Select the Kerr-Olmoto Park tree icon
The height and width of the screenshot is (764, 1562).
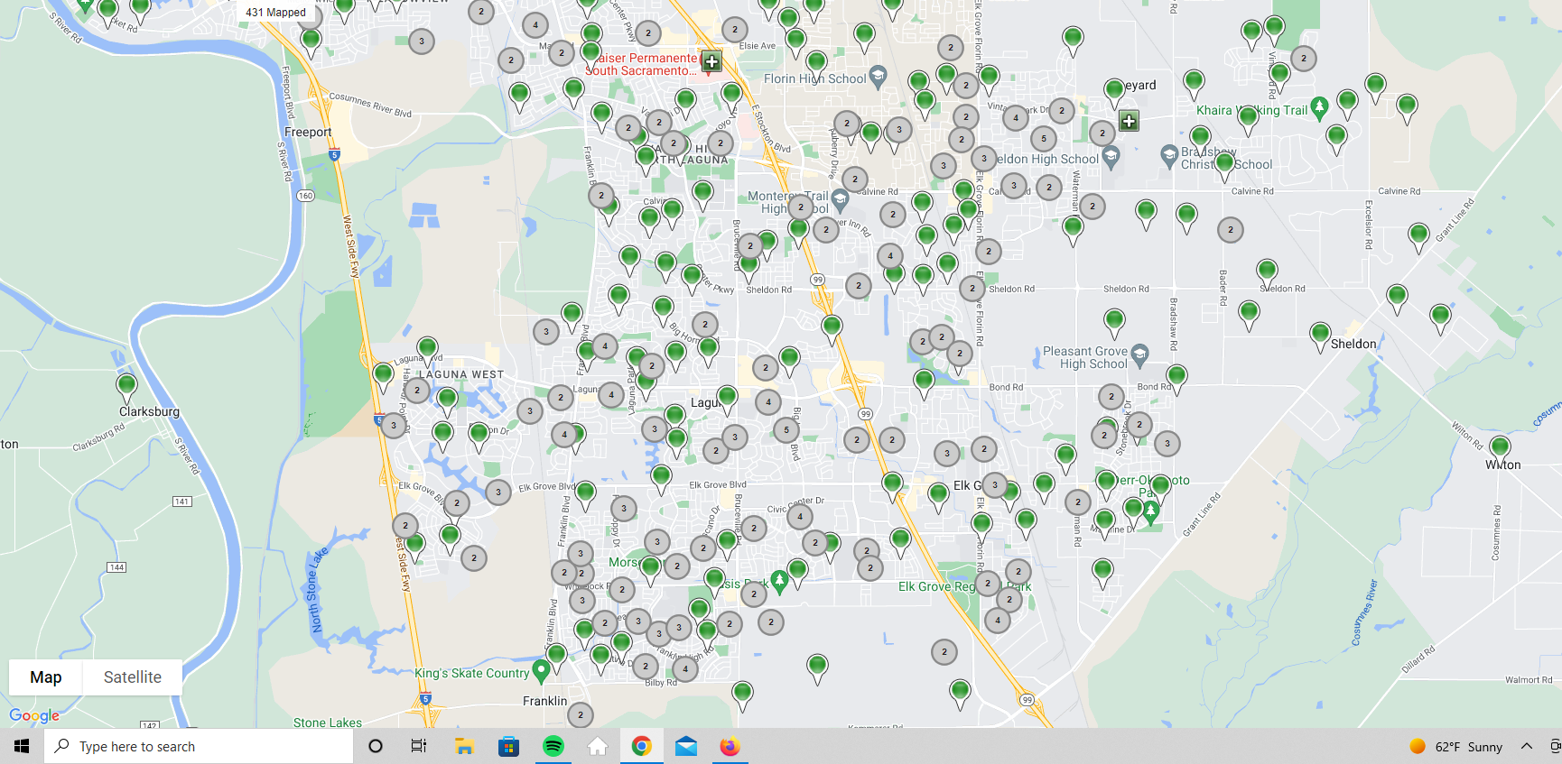coord(1150,513)
